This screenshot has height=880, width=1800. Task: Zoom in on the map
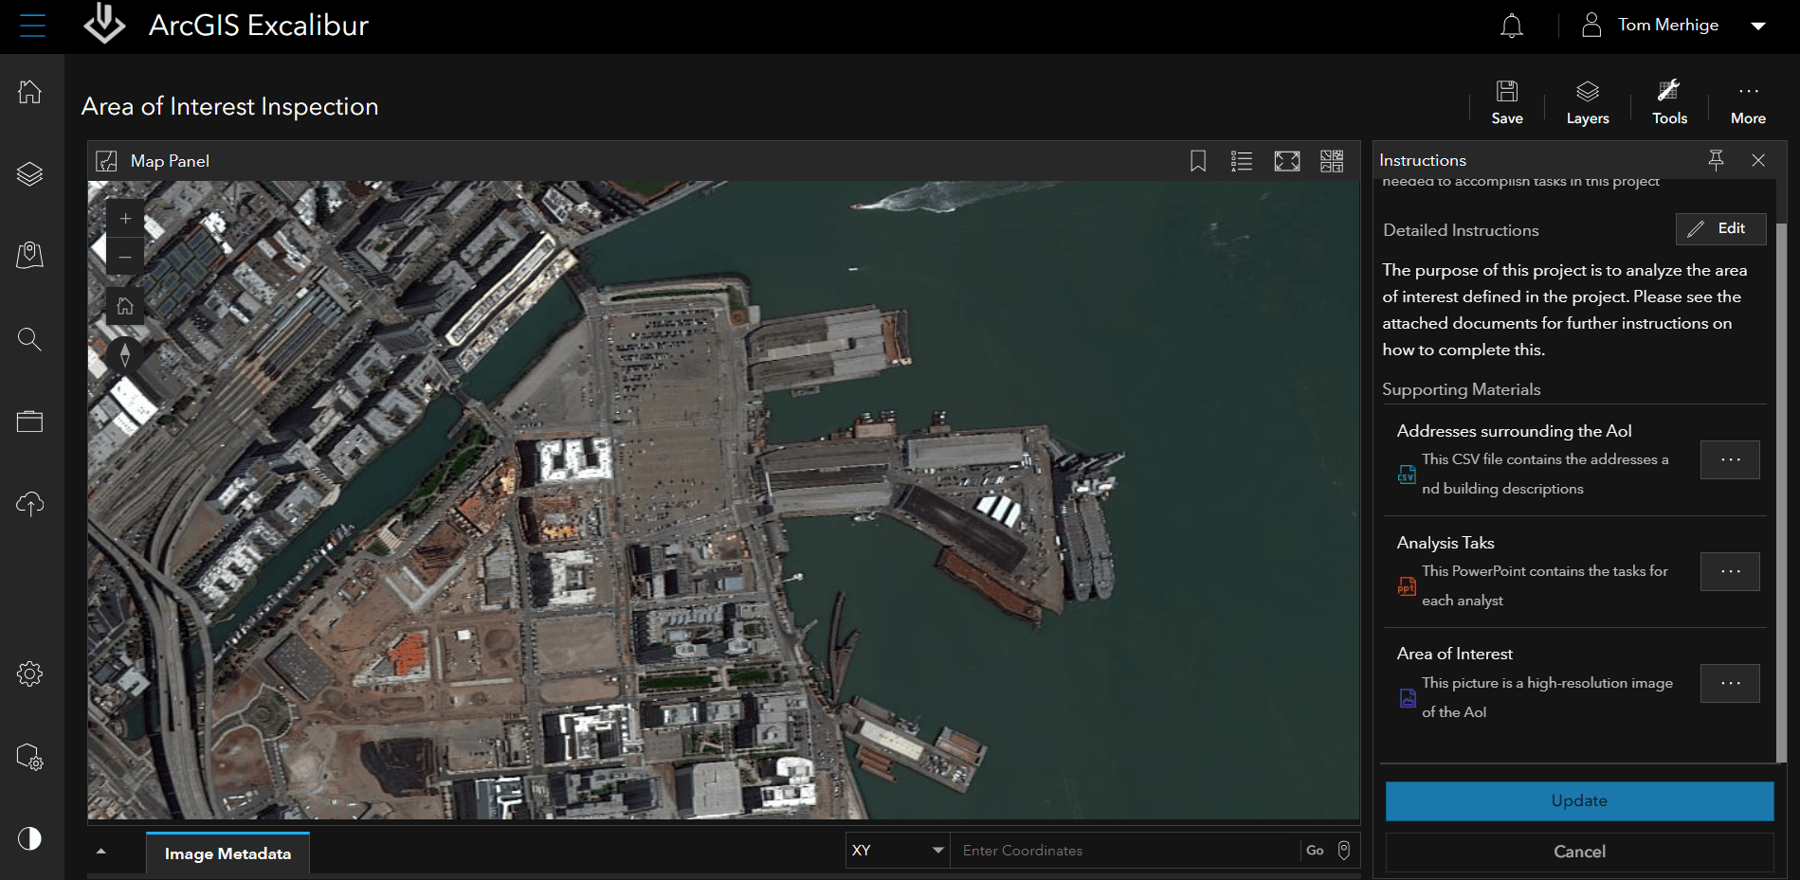point(125,219)
